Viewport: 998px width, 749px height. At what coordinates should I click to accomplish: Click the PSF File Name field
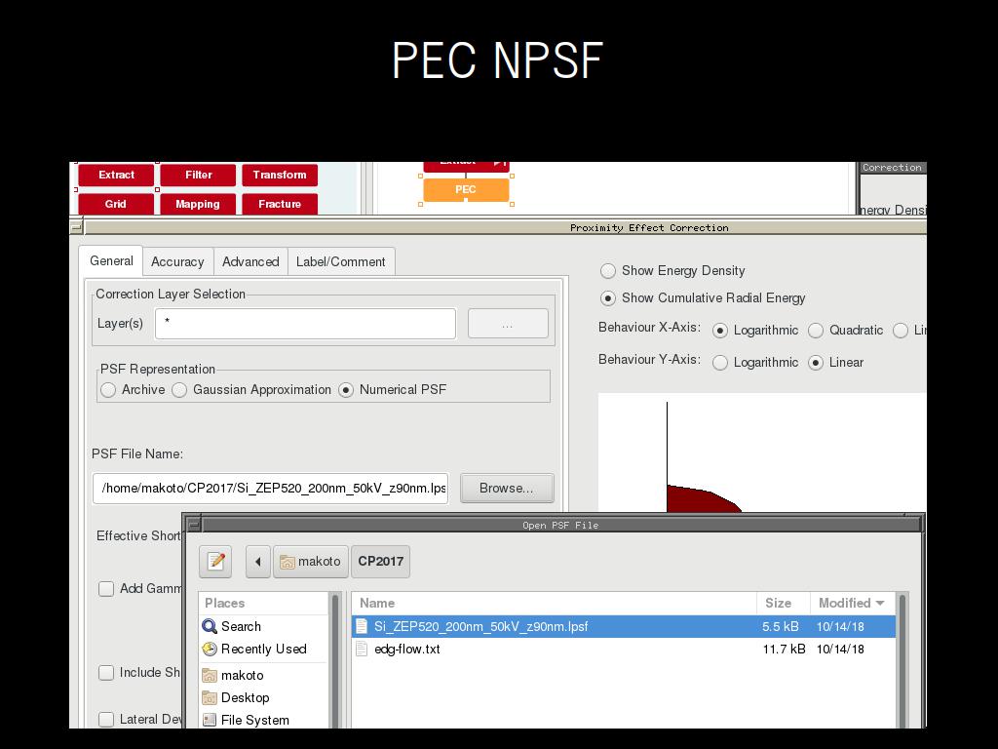pyautogui.click(x=271, y=489)
